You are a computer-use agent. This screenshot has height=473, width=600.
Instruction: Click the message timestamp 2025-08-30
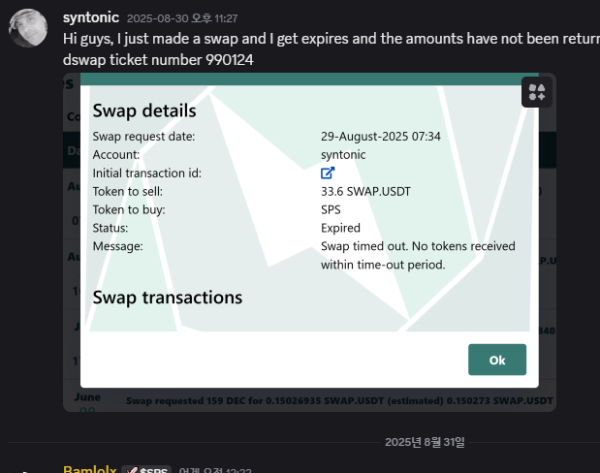pyautogui.click(x=182, y=18)
